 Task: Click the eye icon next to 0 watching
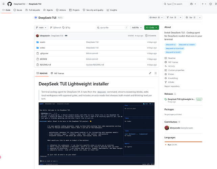click(166, 78)
